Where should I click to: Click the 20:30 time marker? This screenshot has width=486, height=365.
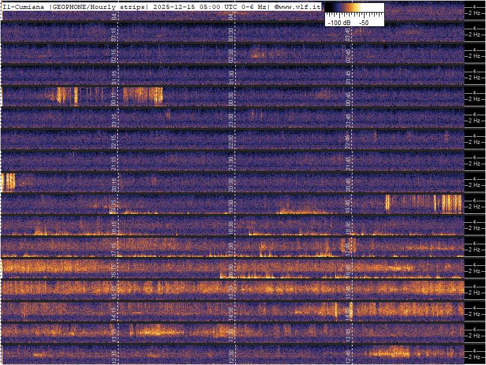click(231, 185)
